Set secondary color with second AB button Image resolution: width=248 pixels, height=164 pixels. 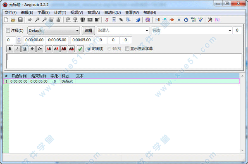click(x=56, y=49)
